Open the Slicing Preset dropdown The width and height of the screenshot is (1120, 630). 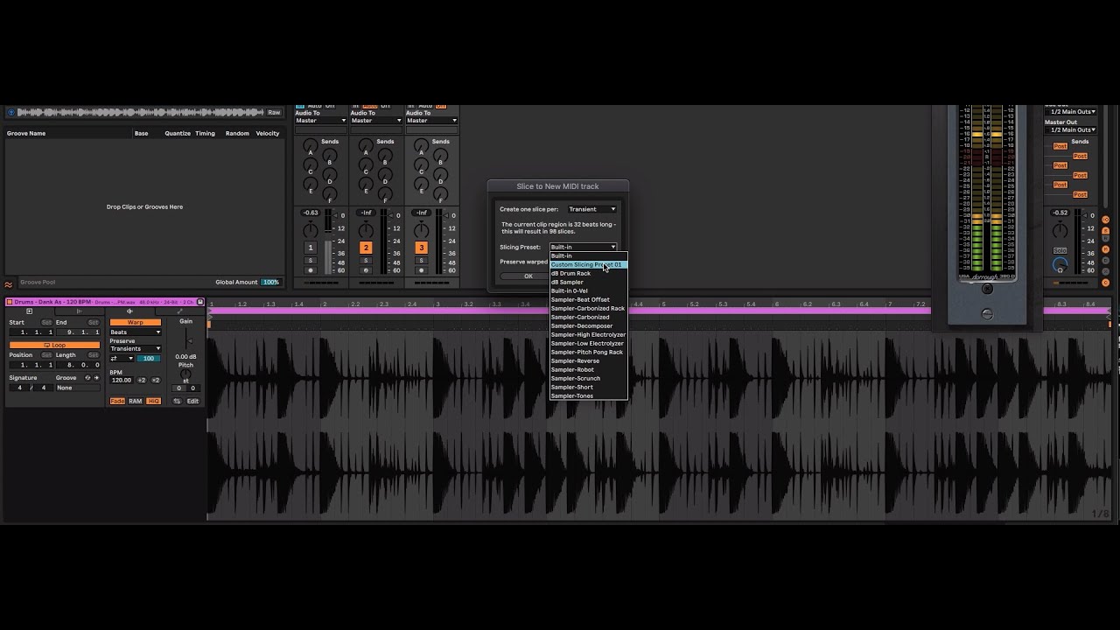(583, 247)
